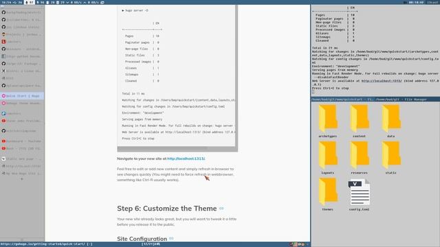Click favicon of Quick Start | Hugo tab

[x=3, y=96]
